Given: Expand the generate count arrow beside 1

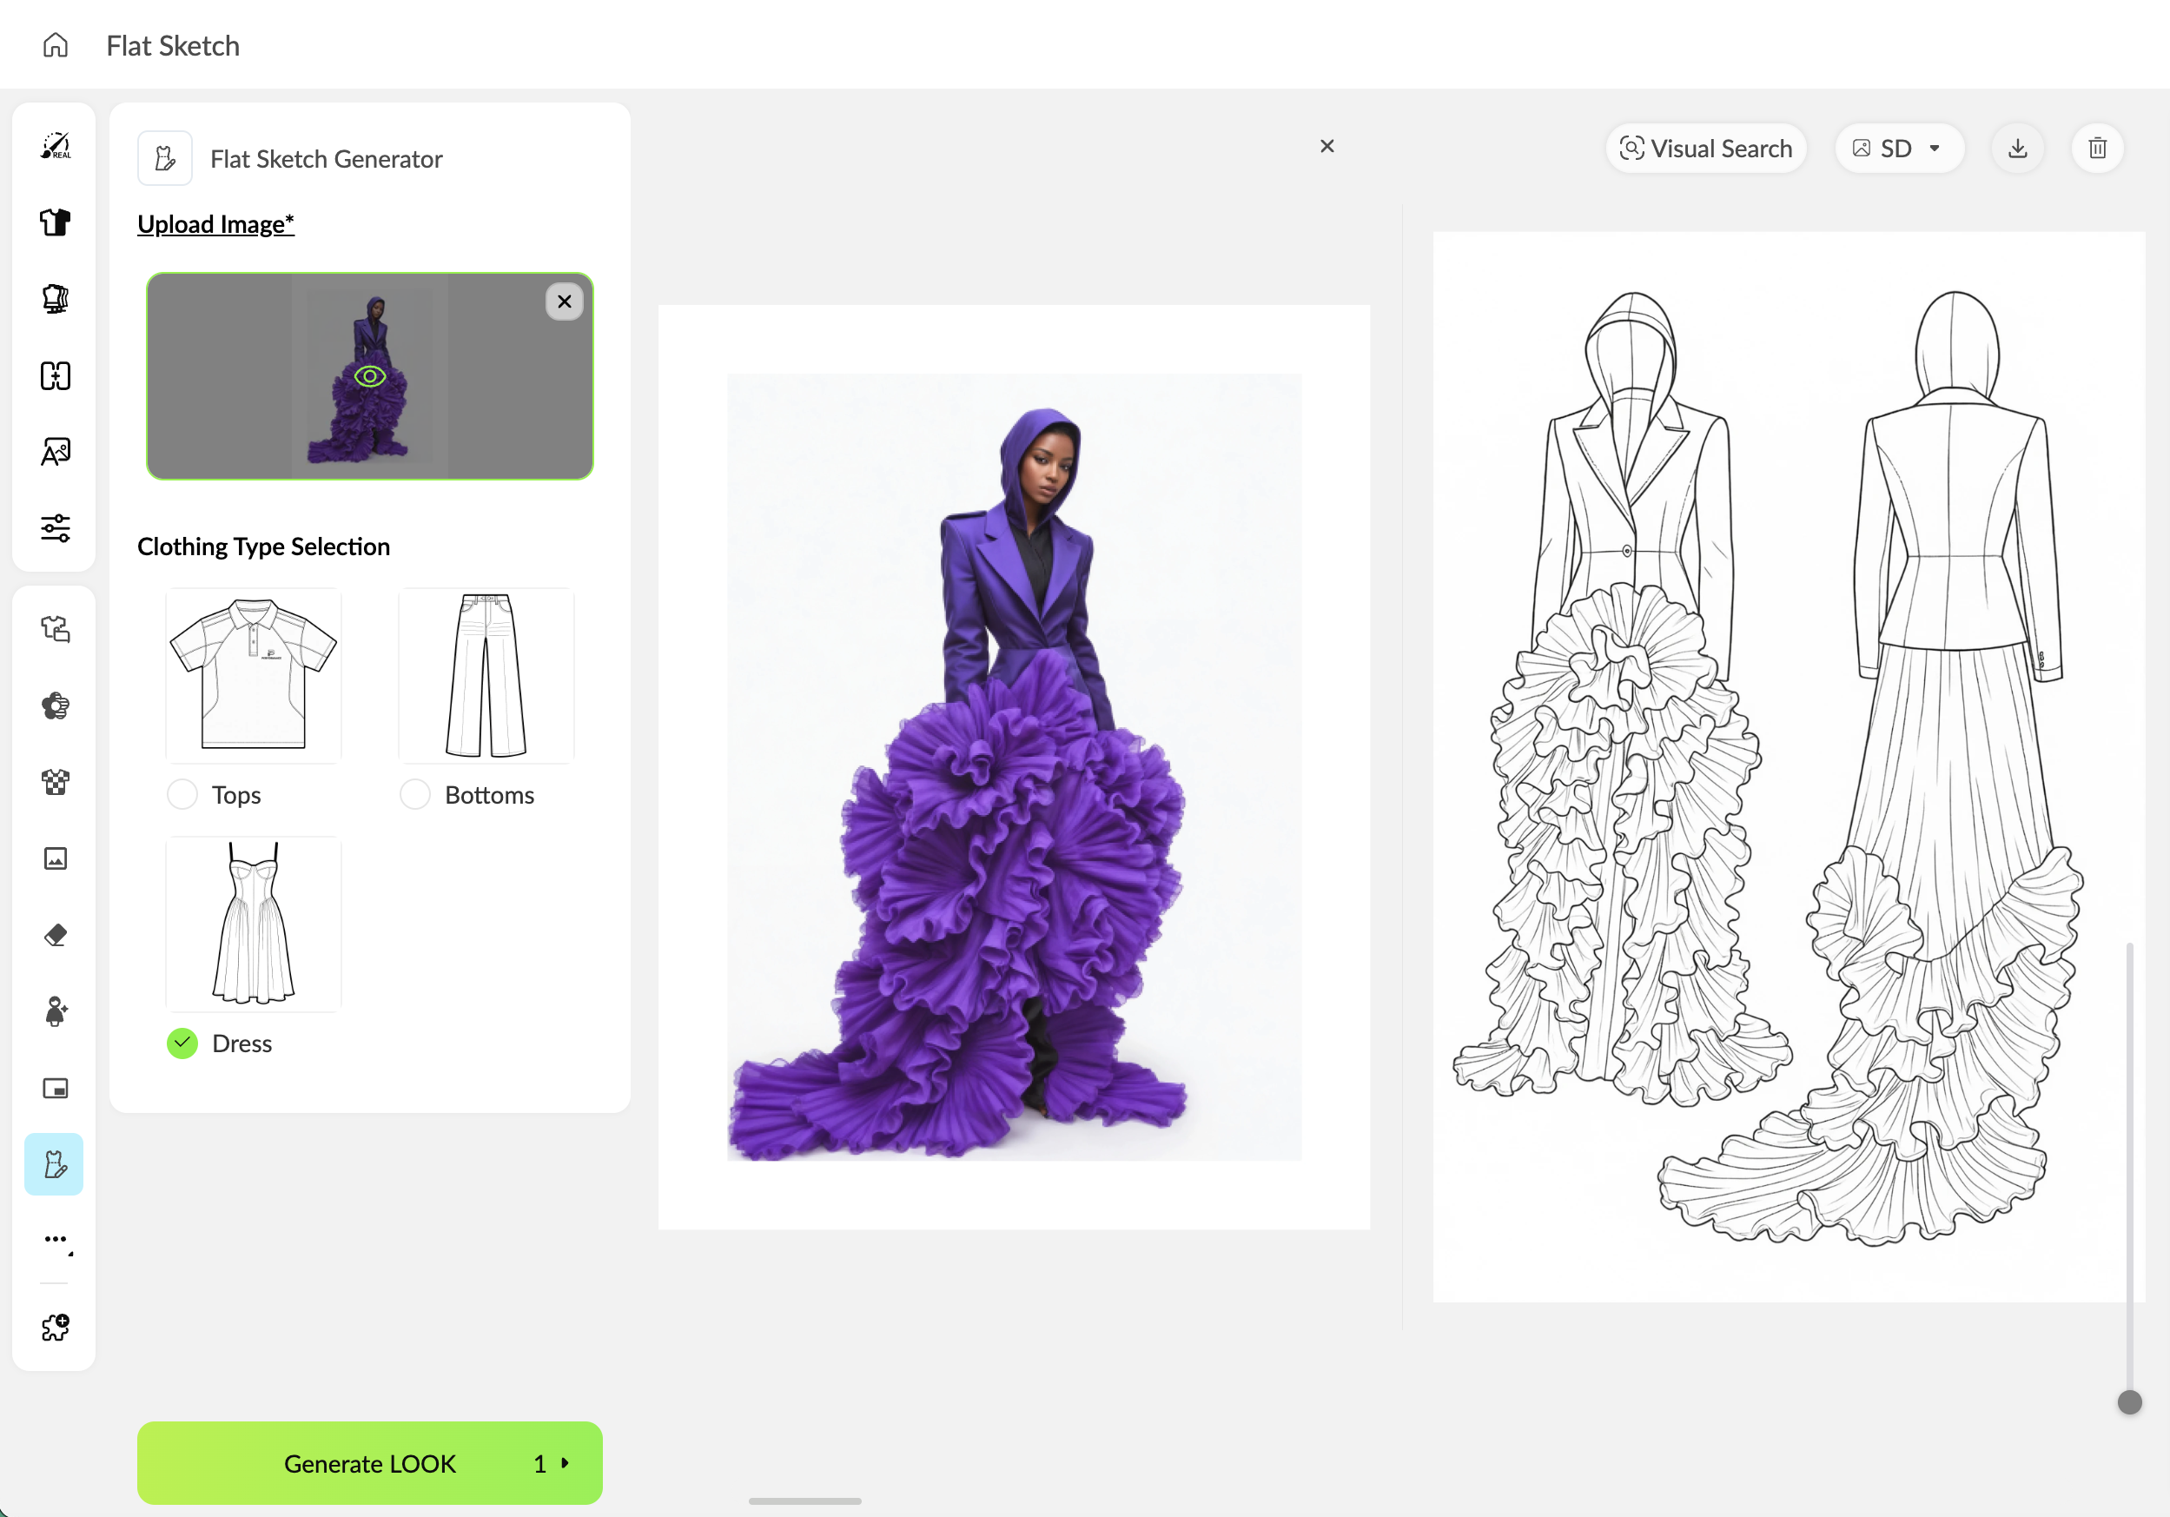Looking at the screenshot, I should [x=566, y=1462].
